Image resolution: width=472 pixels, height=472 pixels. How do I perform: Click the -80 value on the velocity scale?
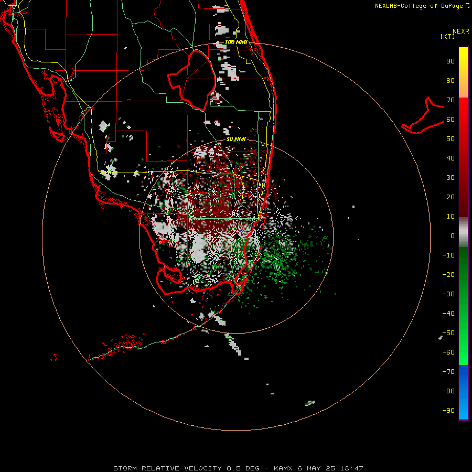(448, 391)
